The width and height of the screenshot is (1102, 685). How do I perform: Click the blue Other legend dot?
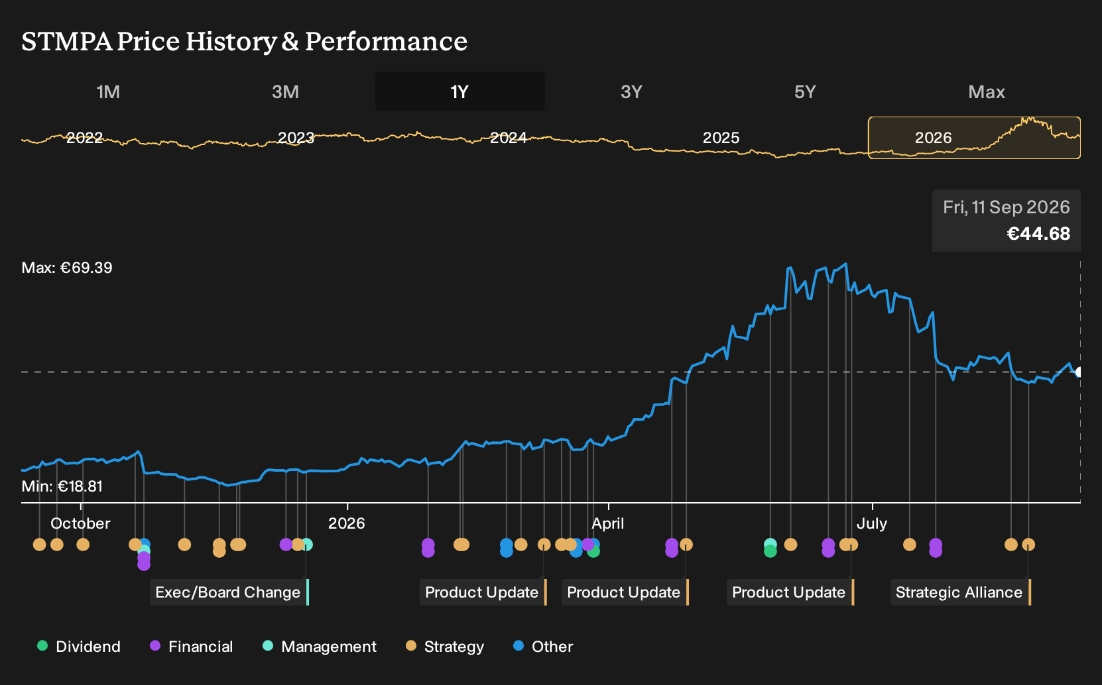(519, 646)
